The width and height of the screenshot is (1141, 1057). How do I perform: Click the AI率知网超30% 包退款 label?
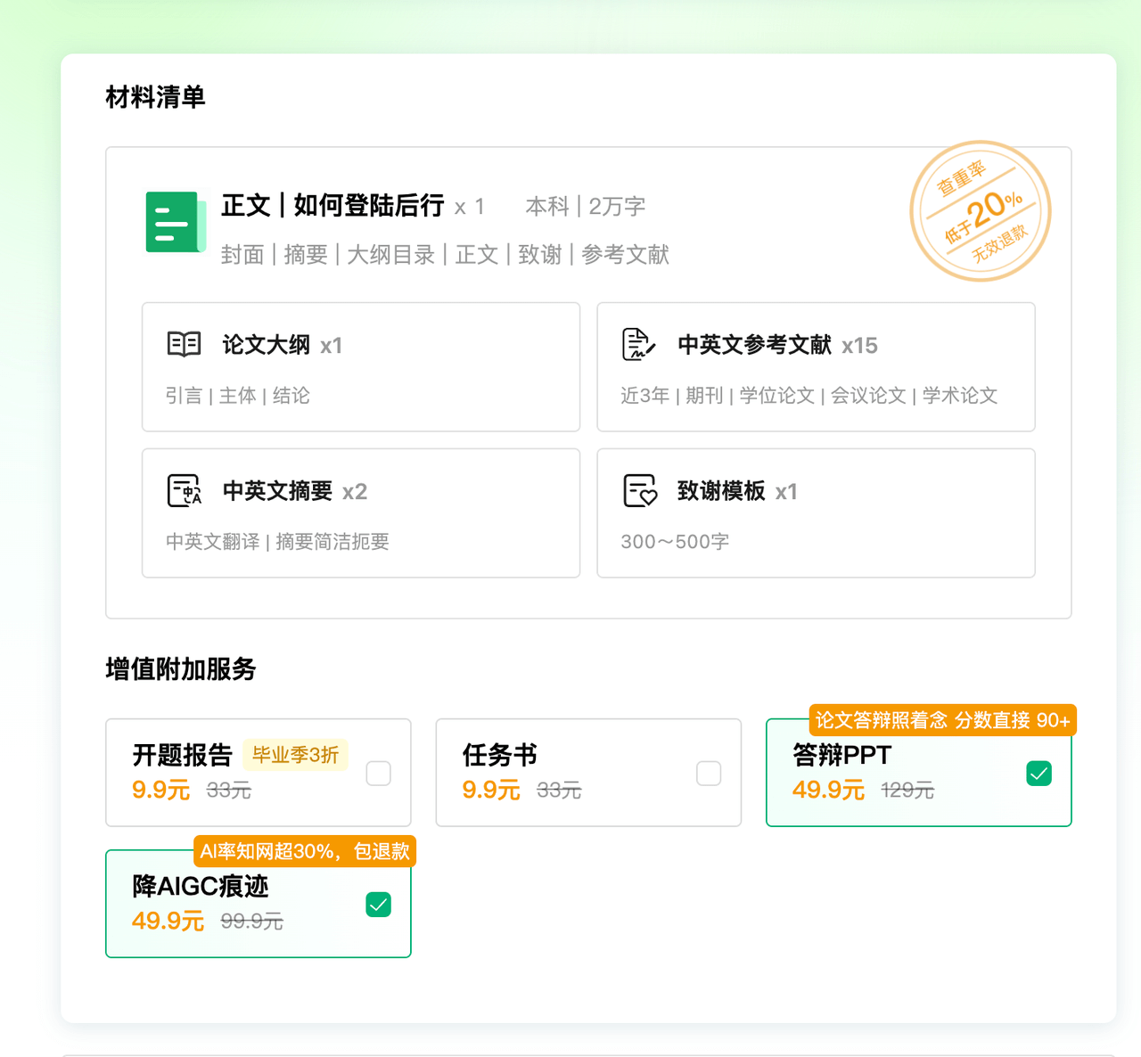(305, 851)
